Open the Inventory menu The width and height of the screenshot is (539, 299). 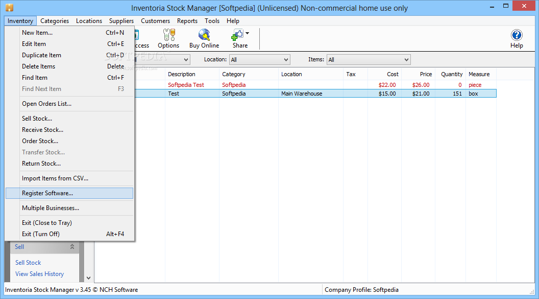(x=20, y=21)
